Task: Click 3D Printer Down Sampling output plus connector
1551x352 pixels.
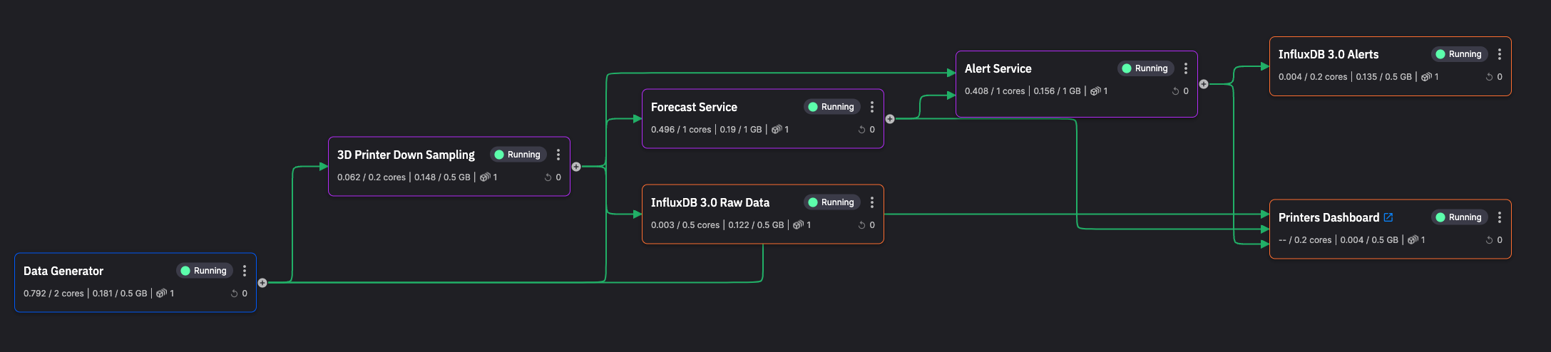Action: [576, 167]
